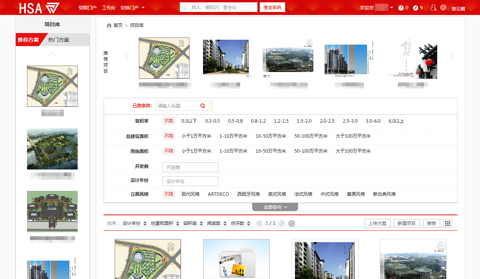
Task: Switch to 推荐方案 tab
Action: [x=29, y=40]
